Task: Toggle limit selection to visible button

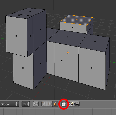Action: [x=64, y=104]
